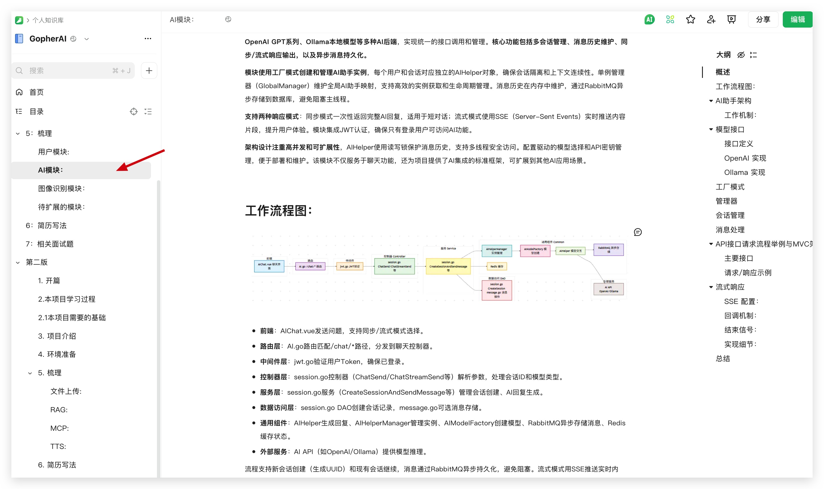Collapse the 第二版 tree section

click(18, 262)
